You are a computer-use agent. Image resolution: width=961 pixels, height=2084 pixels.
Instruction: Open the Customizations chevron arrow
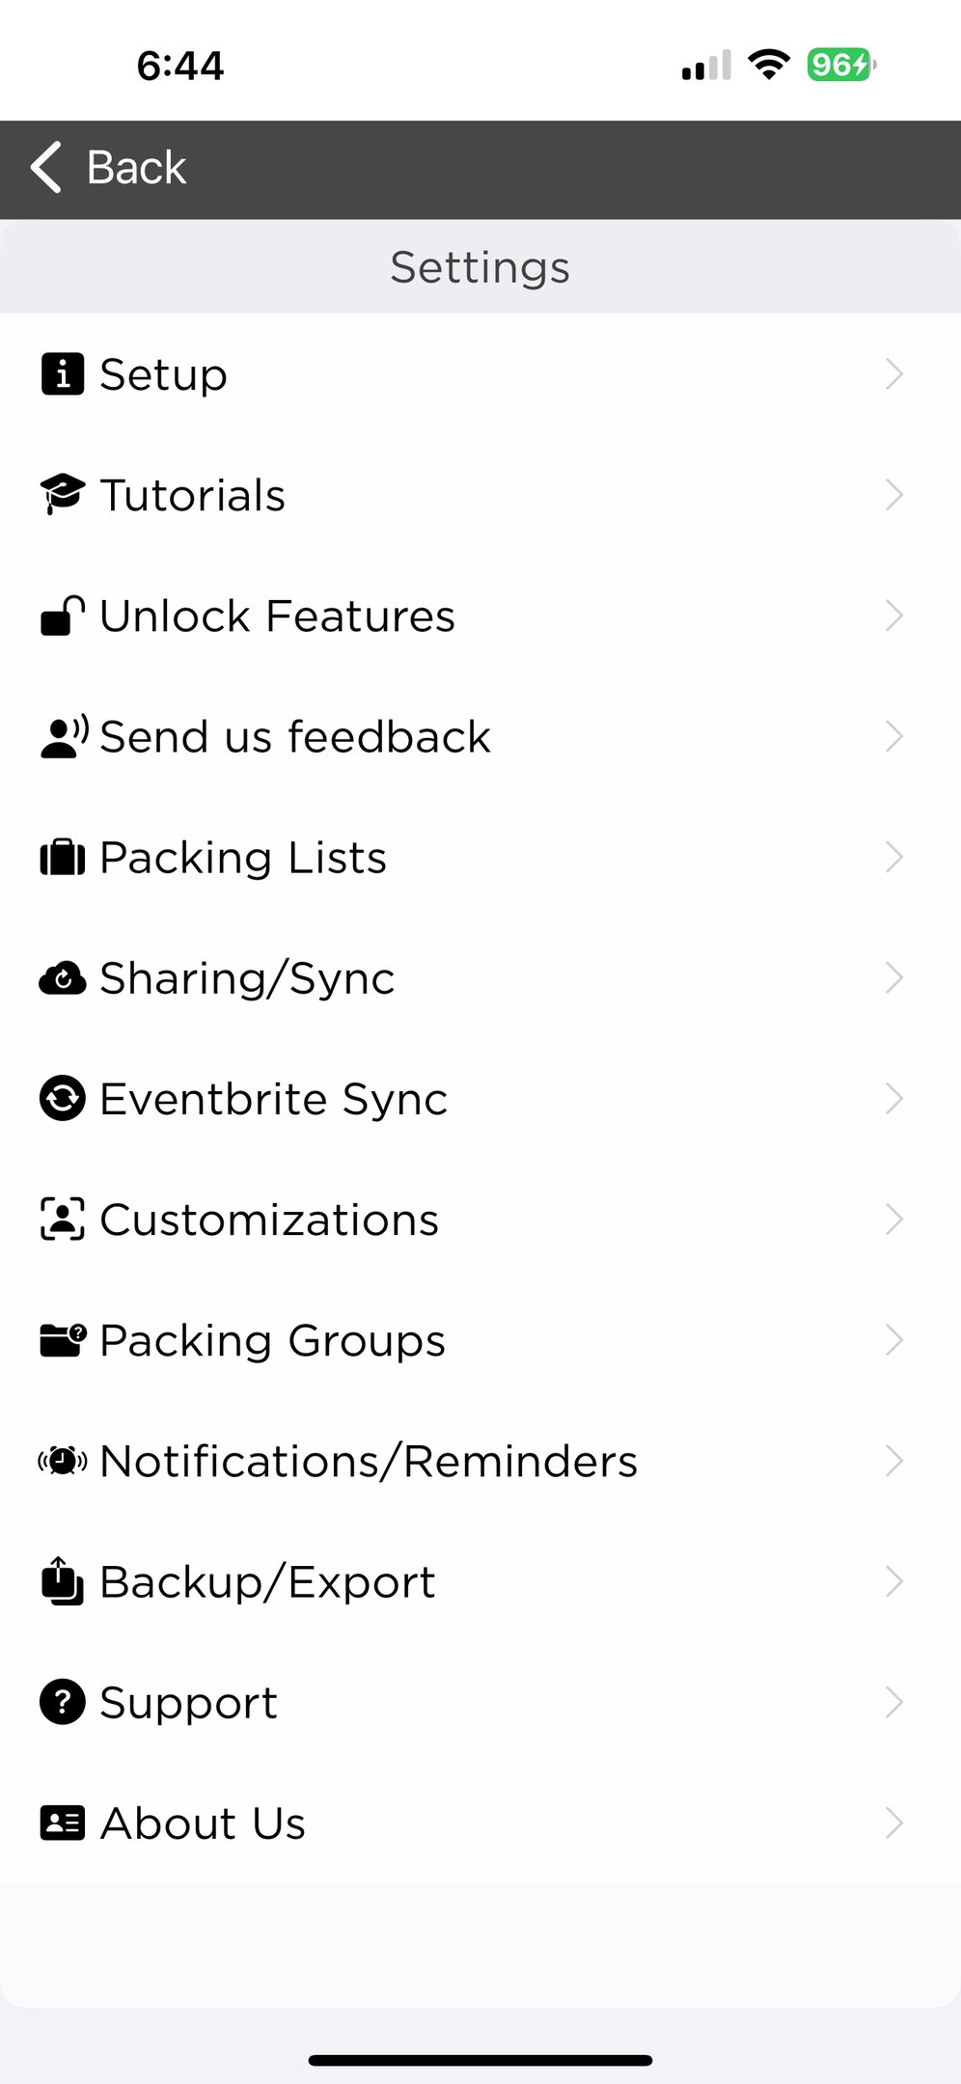pos(894,1219)
